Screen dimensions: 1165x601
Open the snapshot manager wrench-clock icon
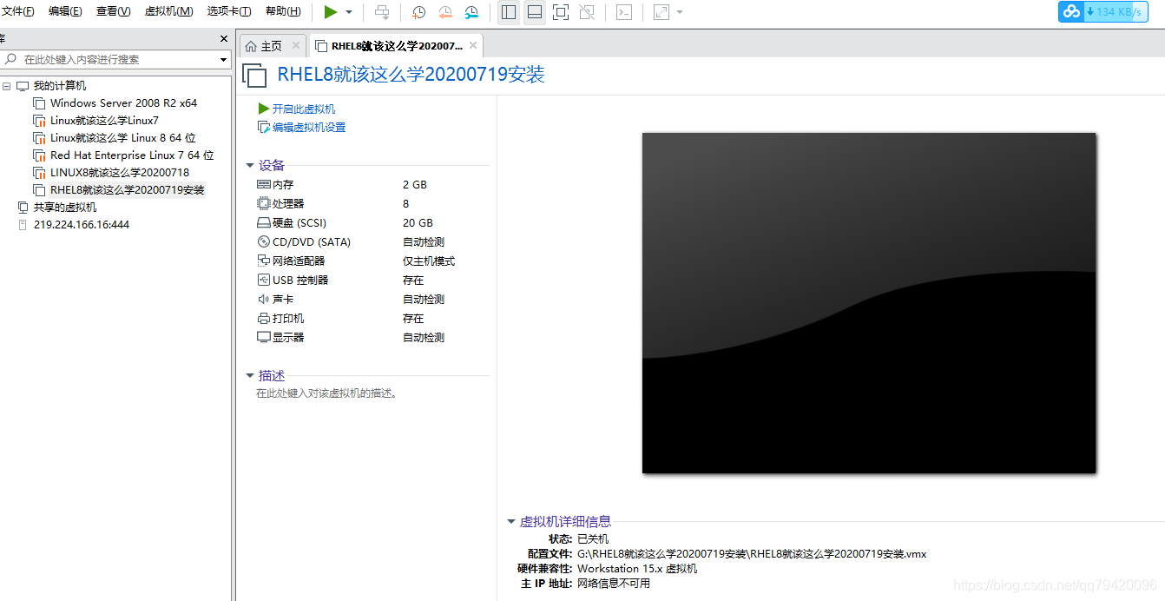pos(471,13)
